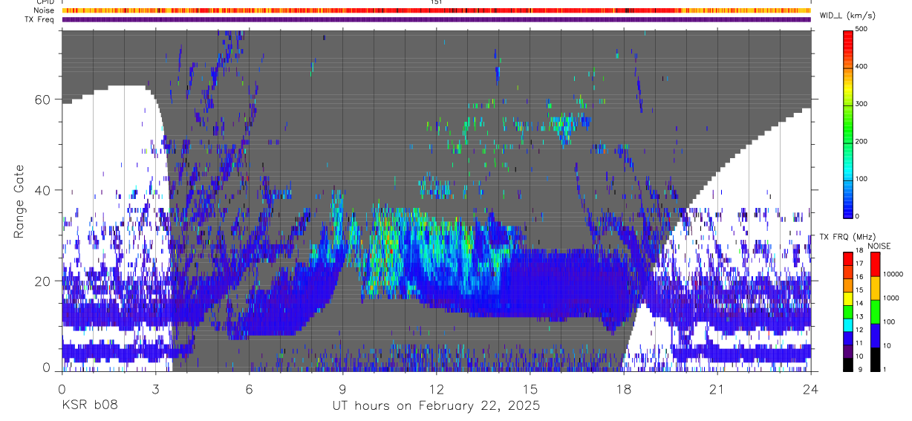Click the 12 MHz tick on TX FRQ legend
The height and width of the screenshot is (421, 912).
[859, 330]
